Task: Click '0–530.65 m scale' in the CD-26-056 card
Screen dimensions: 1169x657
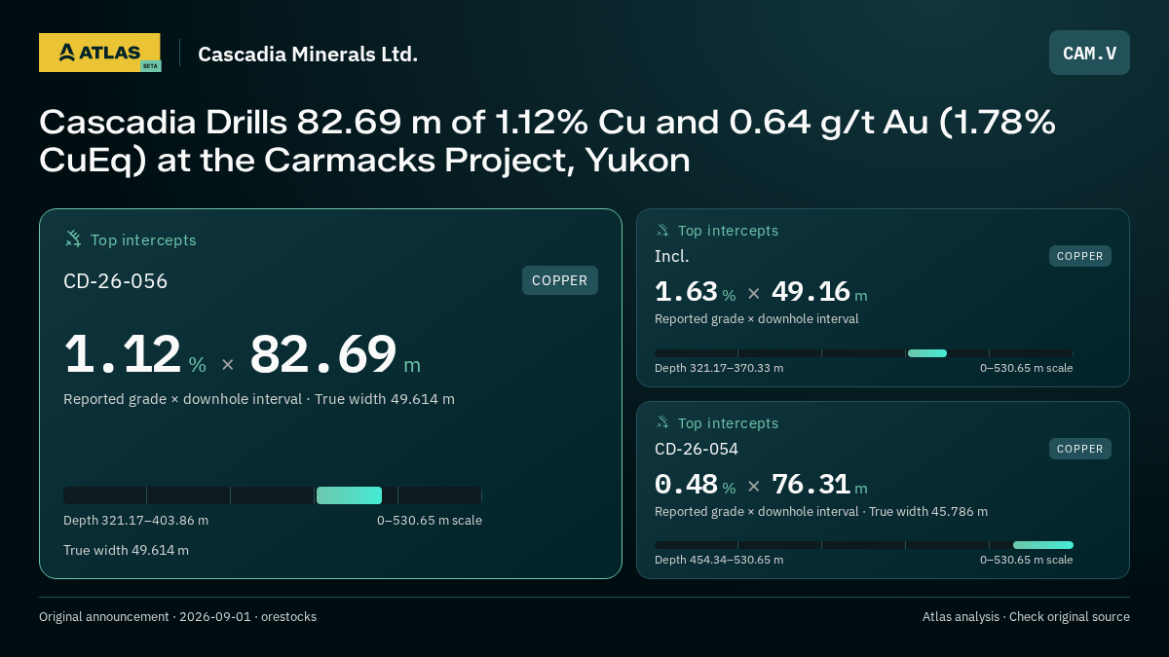Action: coord(430,521)
